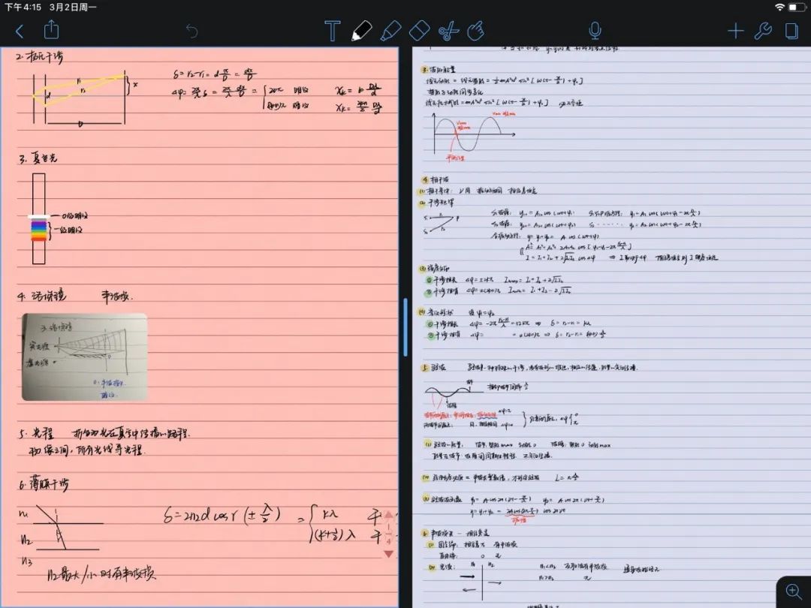Start audio recording with the microphone
The height and width of the screenshot is (608, 811).
pyautogui.click(x=595, y=31)
